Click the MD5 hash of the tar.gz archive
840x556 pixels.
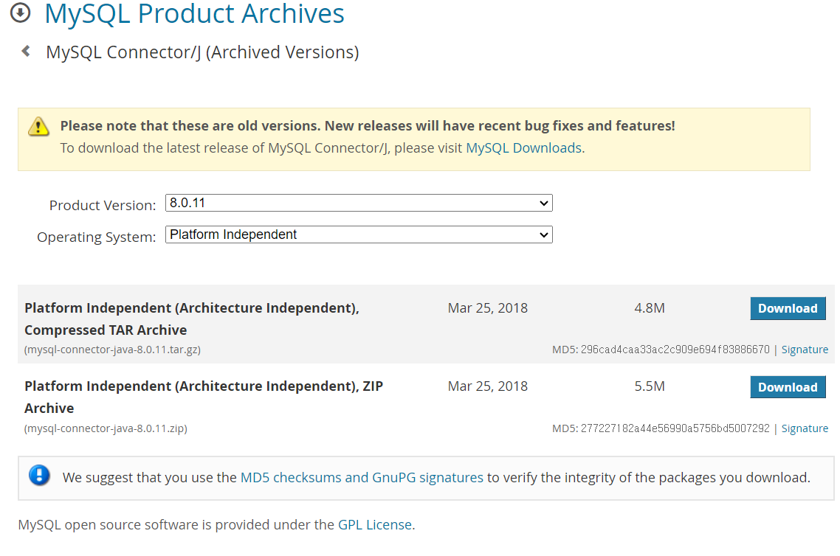[x=675, y=350]
